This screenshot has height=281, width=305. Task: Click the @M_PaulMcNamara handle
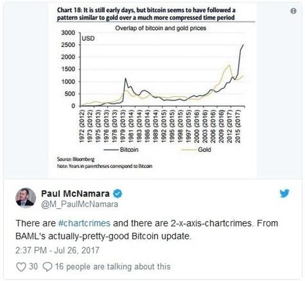(80, 204)
